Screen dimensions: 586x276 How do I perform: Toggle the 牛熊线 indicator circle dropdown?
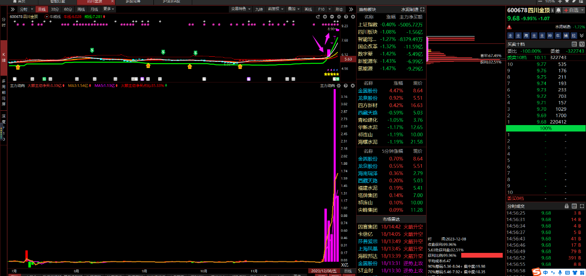48,16
